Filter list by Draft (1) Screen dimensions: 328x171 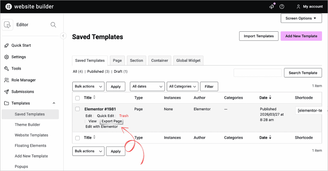(x=121, y=72)
